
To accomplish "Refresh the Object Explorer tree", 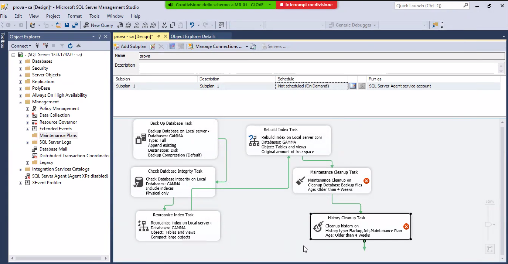I will (70, 46).
